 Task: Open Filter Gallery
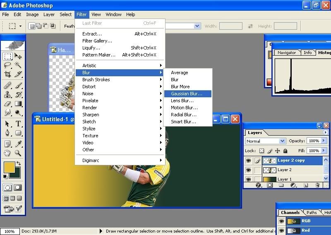tap(120, 41)
